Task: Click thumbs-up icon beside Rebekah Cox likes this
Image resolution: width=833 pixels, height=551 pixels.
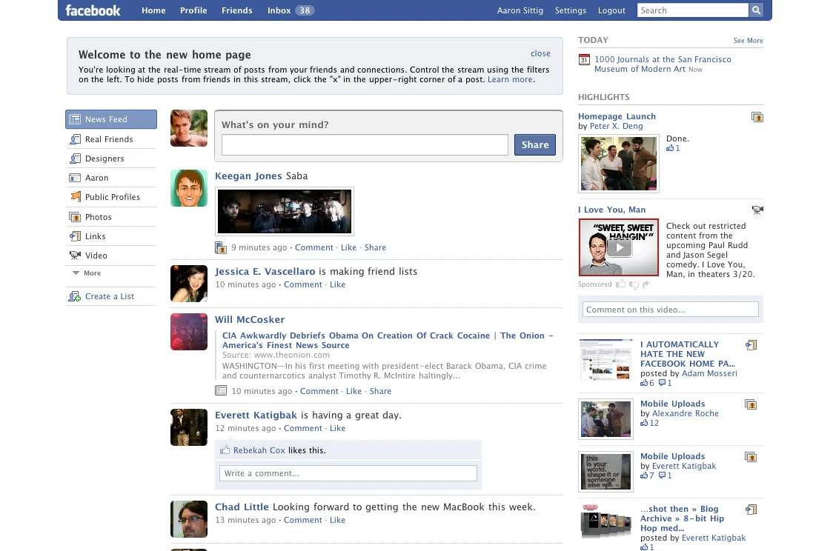Action: tap(225, 450)
